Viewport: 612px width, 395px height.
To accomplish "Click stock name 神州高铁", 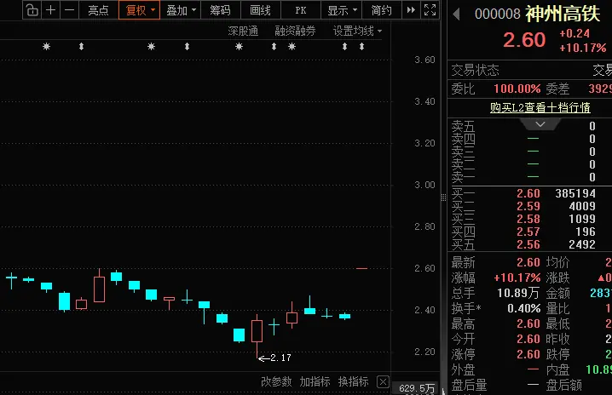I will (x=563, y=14).
